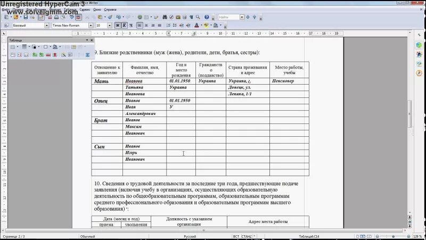Click the Zoom magnifier icon
426x240 pixels.
[198, 17]
